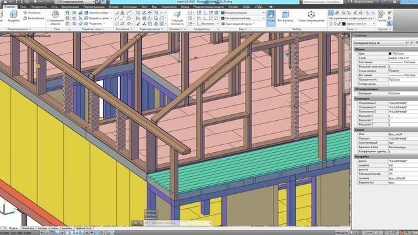Toggle current layer freeze sun icon
This screenshot has width=418, height=235.
(335, 23)
